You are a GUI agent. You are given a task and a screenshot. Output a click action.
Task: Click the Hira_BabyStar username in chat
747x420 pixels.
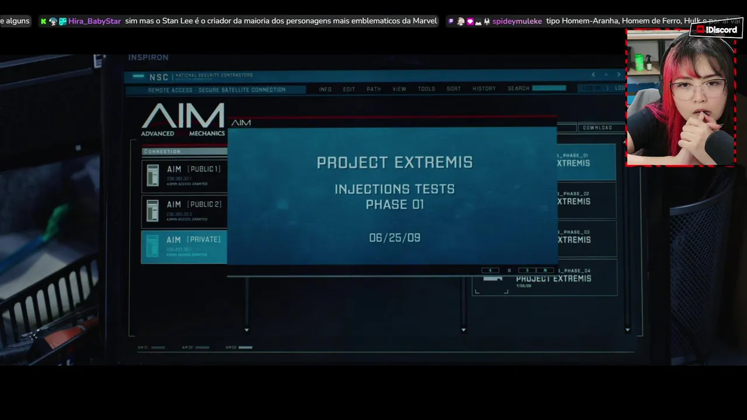(95, 21)
